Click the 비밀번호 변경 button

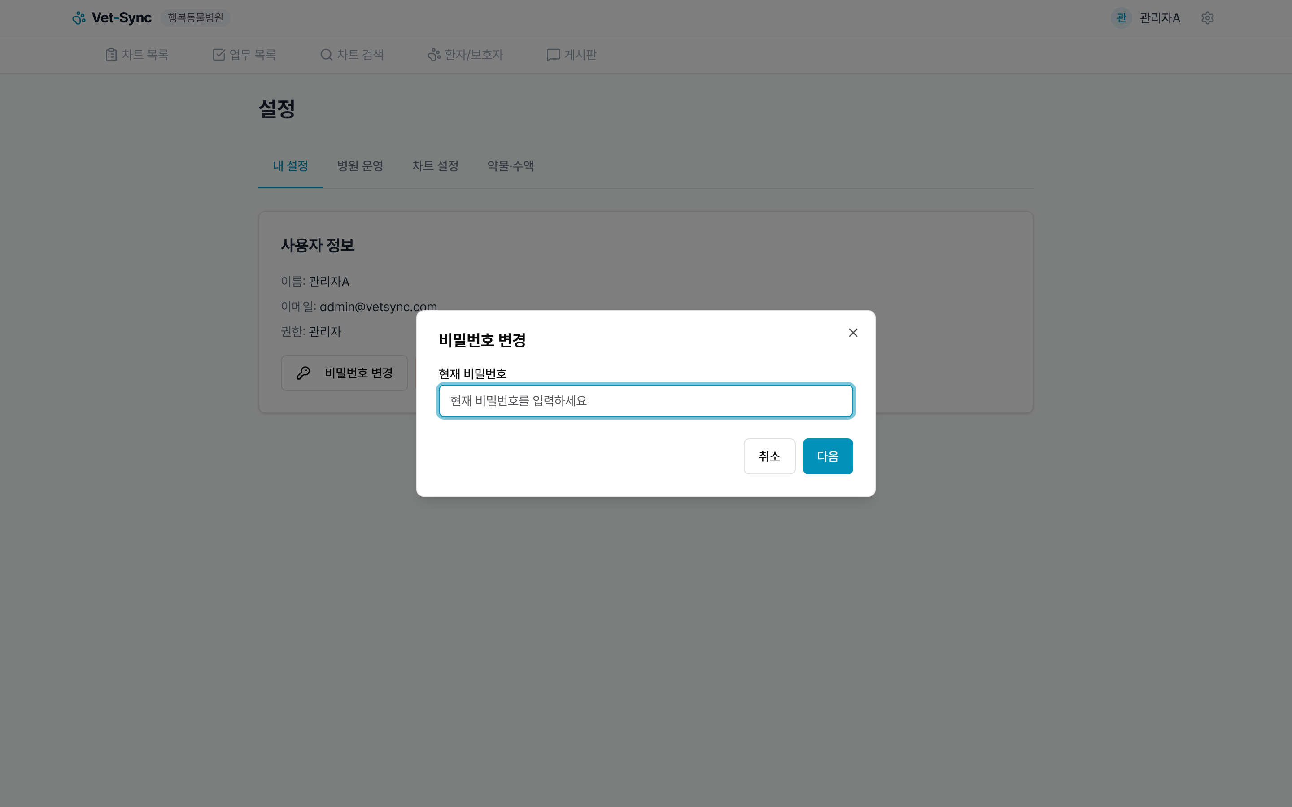(x=345, y=373)
